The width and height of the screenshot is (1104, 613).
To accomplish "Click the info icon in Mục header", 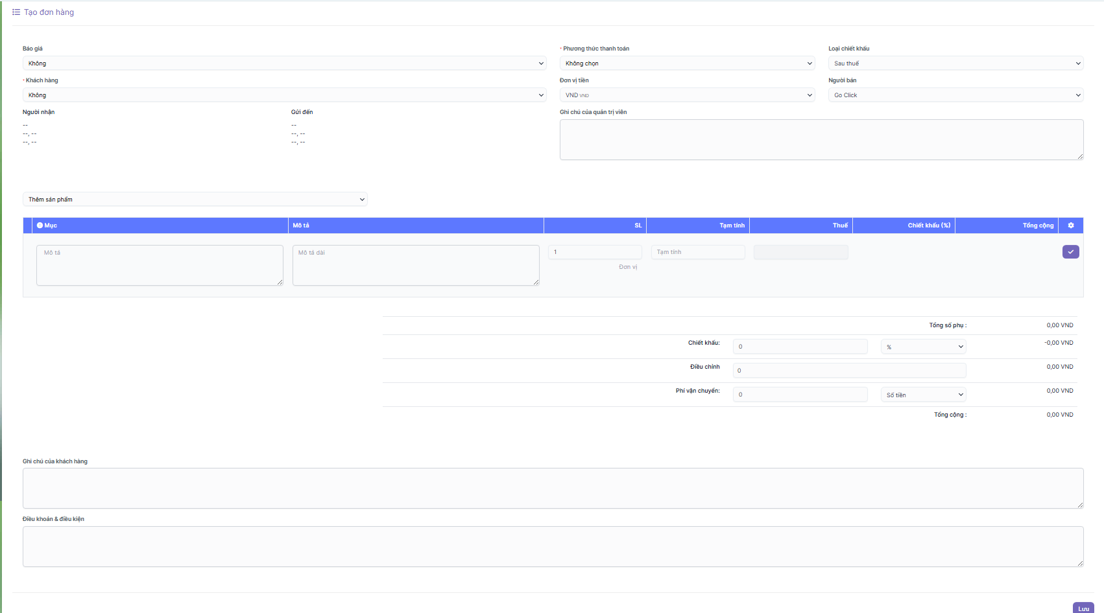I will 40,226.
